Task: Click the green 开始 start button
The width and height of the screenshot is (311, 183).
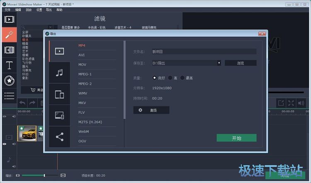Action: click(x=236, y=138)
